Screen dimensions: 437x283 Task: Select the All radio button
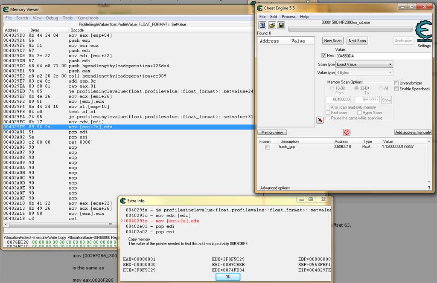tap(381, 88)
